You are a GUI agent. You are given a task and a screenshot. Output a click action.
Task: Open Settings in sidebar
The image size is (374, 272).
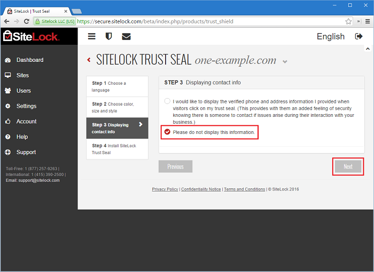point(27,106)
